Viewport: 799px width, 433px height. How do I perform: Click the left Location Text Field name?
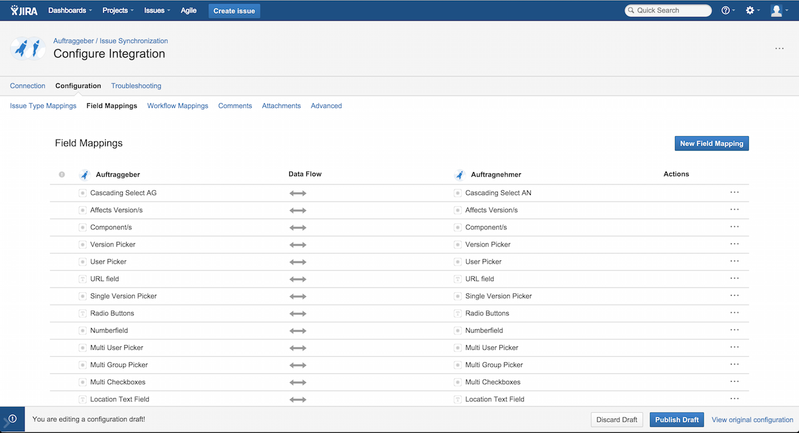coord(120,399)
